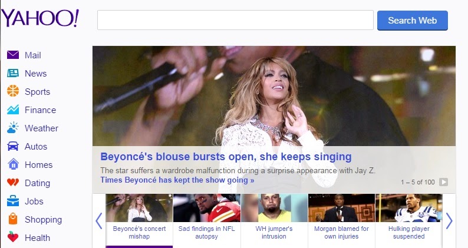Viewport: 468px width, 248px height.
Task: Click the Dating hearts icon
Action: (x=13, y=183)
